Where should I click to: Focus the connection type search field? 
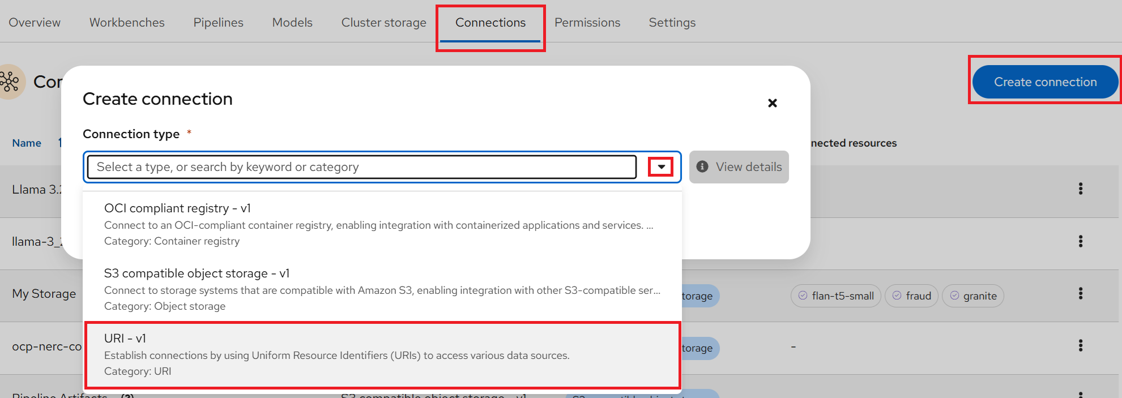click(361, 167)
